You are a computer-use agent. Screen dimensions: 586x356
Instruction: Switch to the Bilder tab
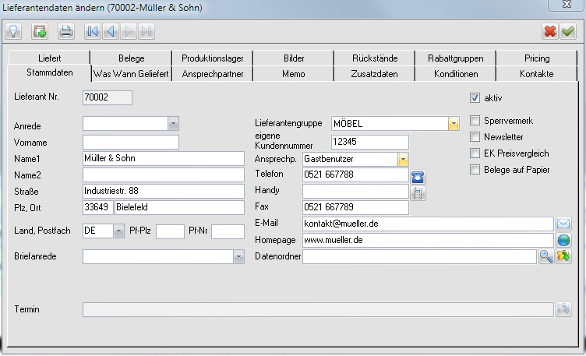click(x=294, y=58)
